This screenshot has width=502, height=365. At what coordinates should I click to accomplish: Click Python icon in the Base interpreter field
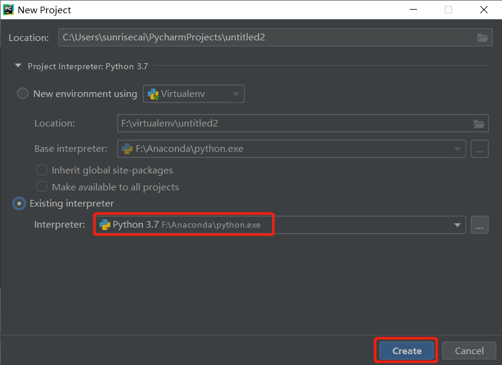point(127,149)
